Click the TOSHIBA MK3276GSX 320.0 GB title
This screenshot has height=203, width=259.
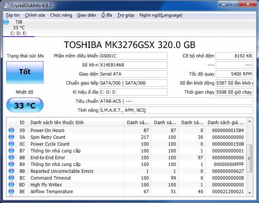[130, 45]
